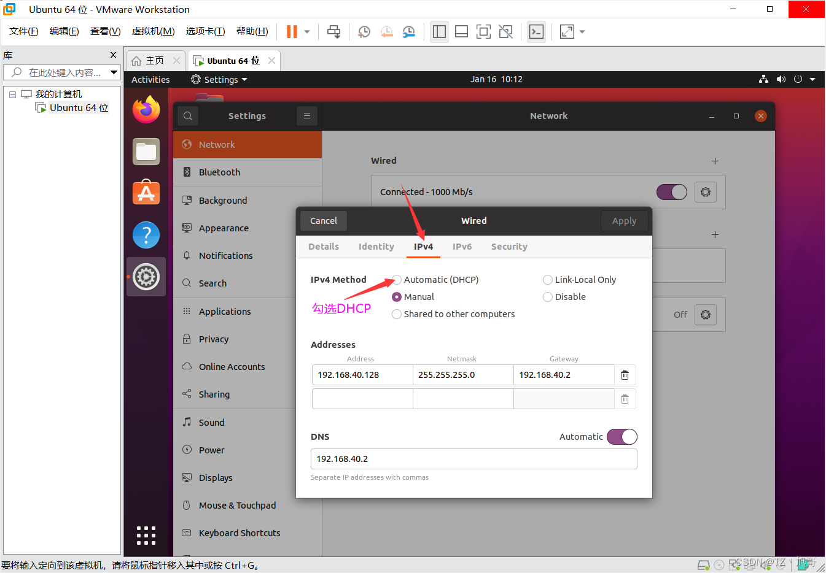This screenshot has height=573, width=826.
Task: Open Help from the dock
Action: tap(146, 235)
